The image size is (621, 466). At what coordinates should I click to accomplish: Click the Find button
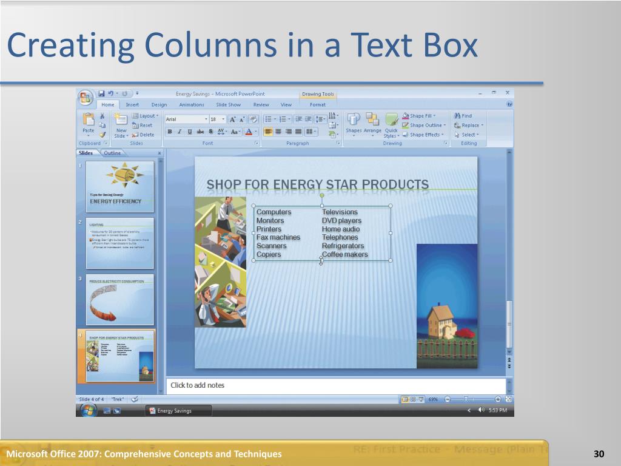coord(463,116)
